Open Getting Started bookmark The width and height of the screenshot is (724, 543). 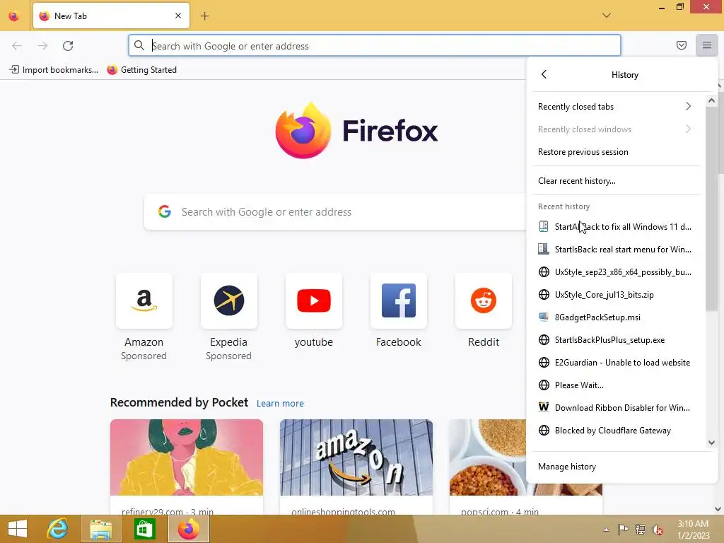[141, 70]
